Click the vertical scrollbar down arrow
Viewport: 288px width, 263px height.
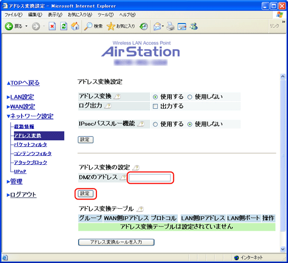(281, 248)
